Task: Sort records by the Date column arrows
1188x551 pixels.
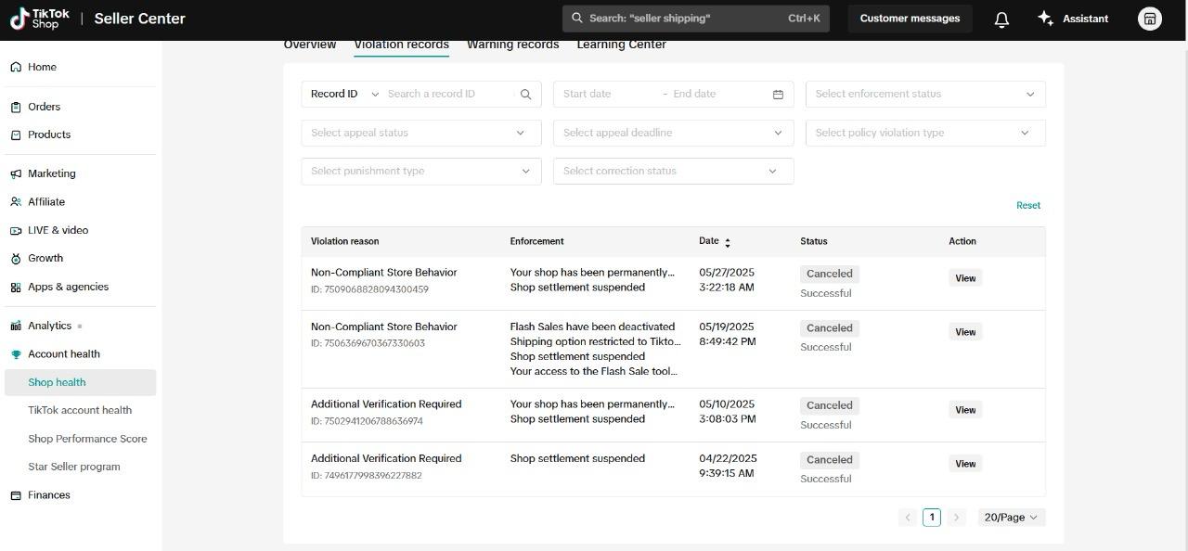Action: tap(728, 242)
